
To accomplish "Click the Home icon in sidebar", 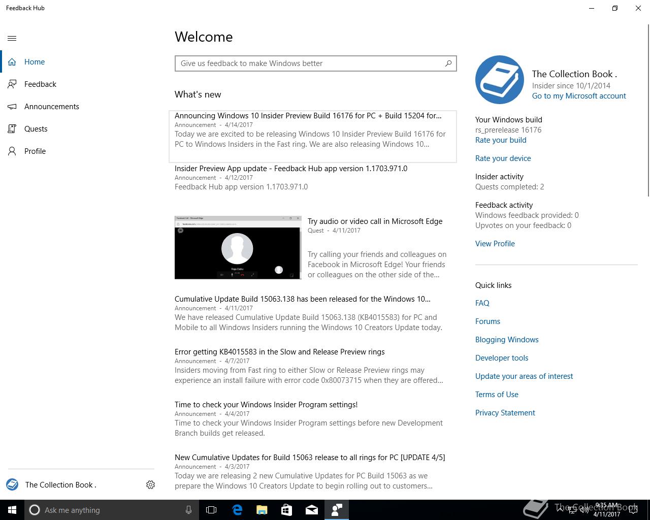I will 12,62.
